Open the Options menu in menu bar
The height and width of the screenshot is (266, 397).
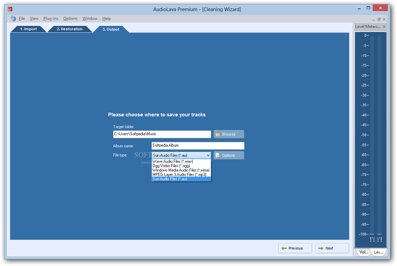[x=70, y=18]
